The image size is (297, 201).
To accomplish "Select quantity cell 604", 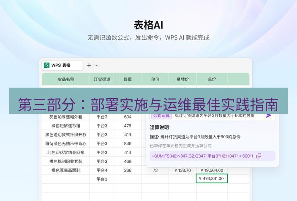I will (x=127, y=117).
